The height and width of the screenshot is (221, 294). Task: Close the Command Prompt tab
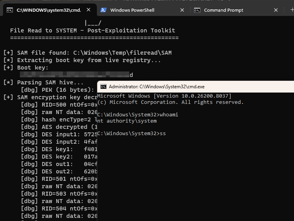[x=276, y=10]
